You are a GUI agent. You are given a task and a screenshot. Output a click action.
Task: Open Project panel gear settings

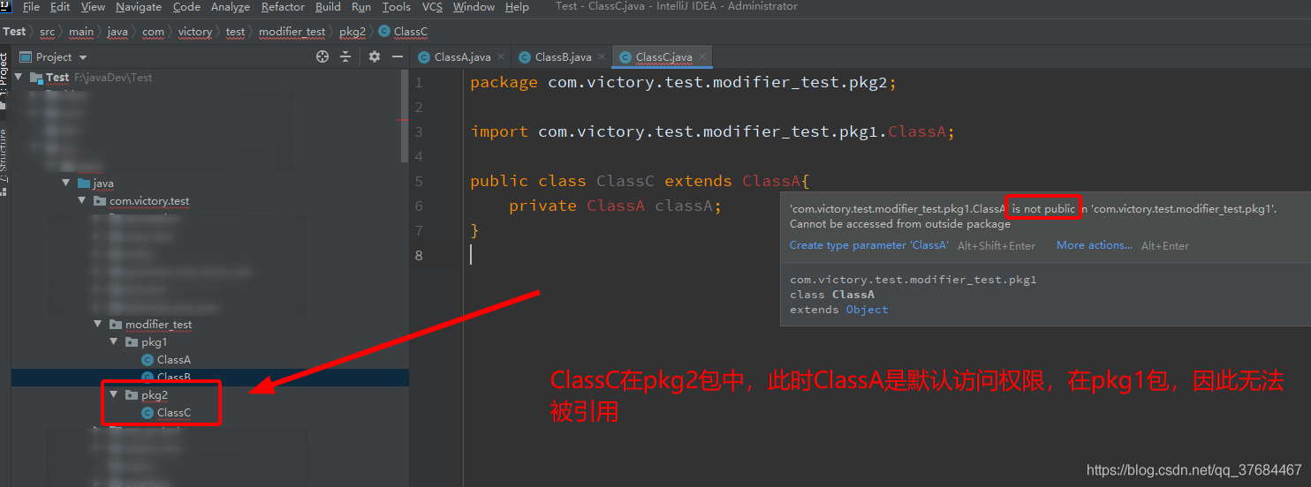(375, 56)
